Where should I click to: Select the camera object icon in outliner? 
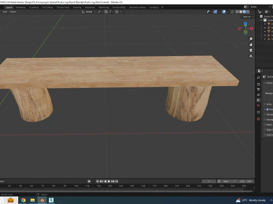pos(268,24)
